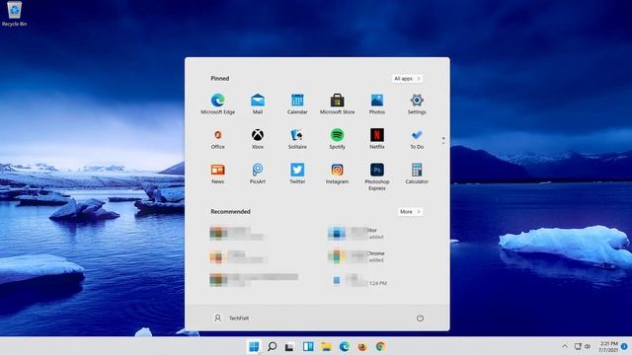The image size is (632, 355).
Task: Open Search from the taskbar
Action: coord(273,346)
